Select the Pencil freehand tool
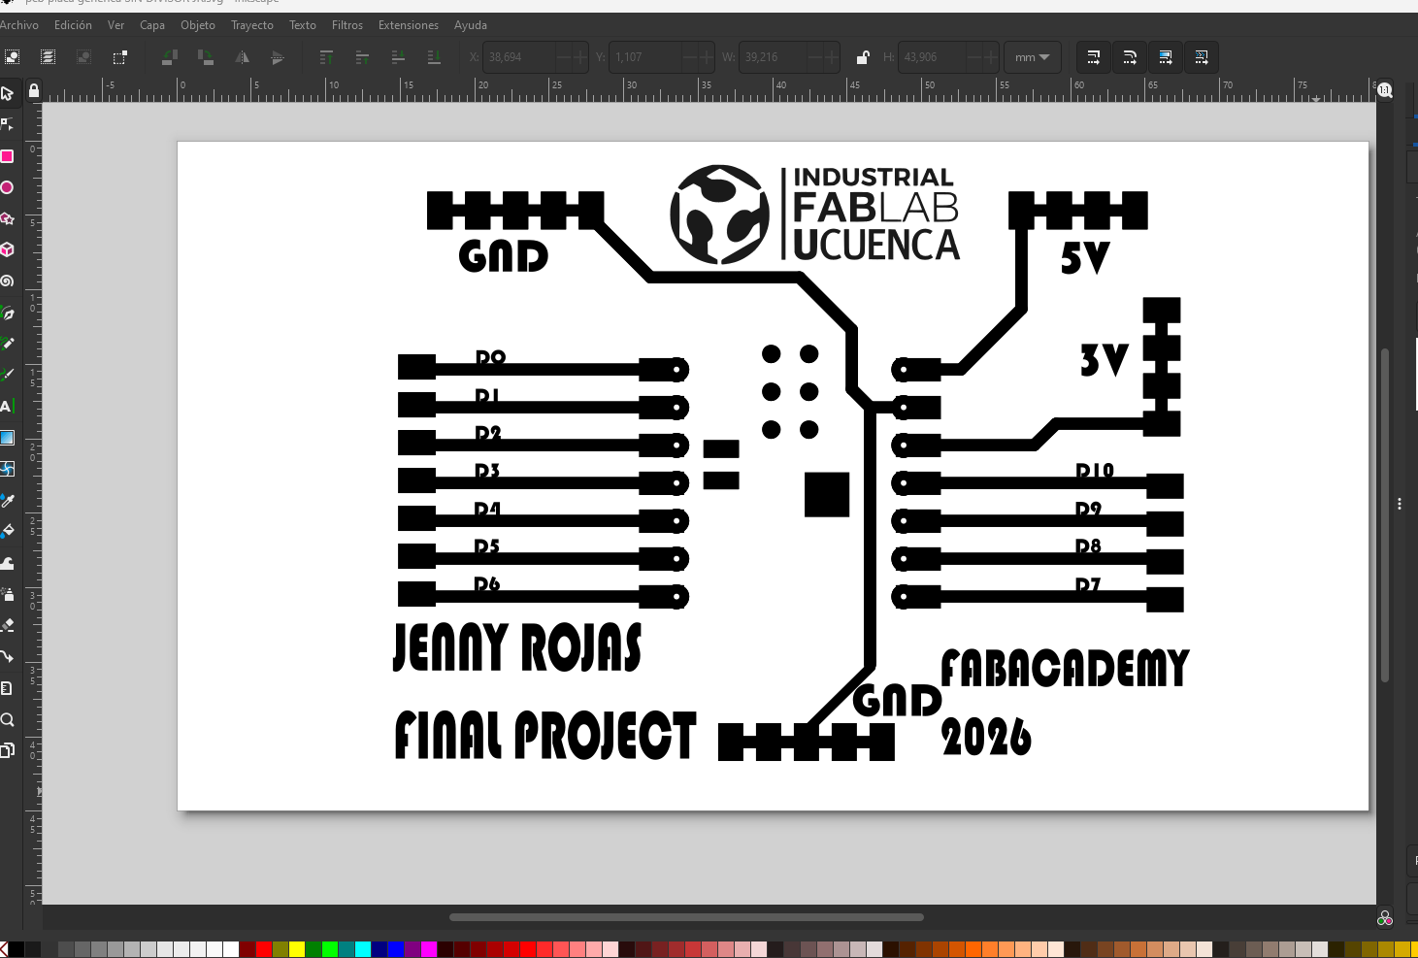This screenshot has width=1418, height=958. pos(7,344)
